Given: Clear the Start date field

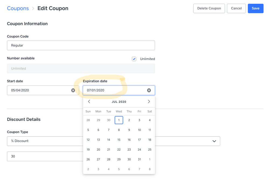Looking at the screenshot, I should point(73,90).
